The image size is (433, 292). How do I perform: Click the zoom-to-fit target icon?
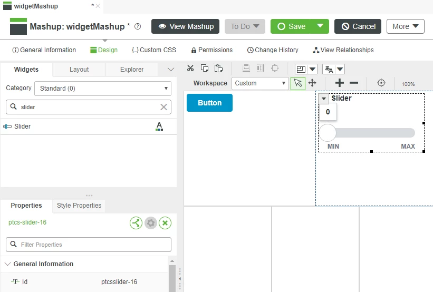tap(381, 83)
